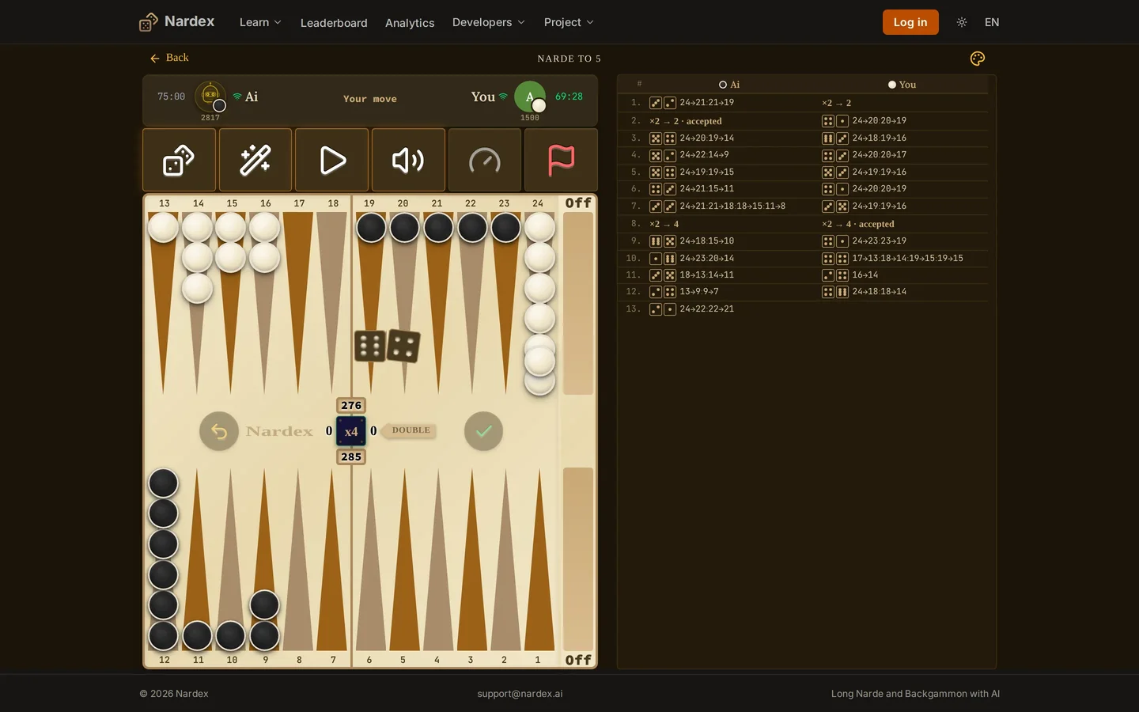The image size is (1139, 712).
Task: Click the Ai robot avatar
Action: (210, 97)
